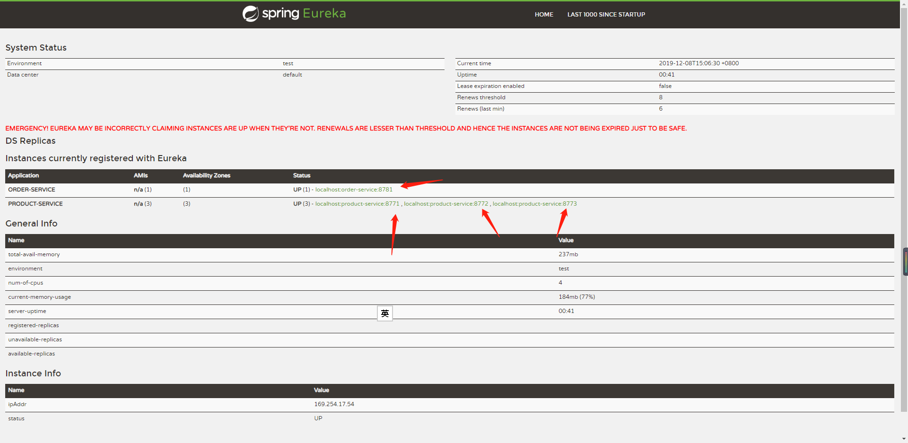Click the status row label in Instance Info
908x443 pixels.
point(17,418)
